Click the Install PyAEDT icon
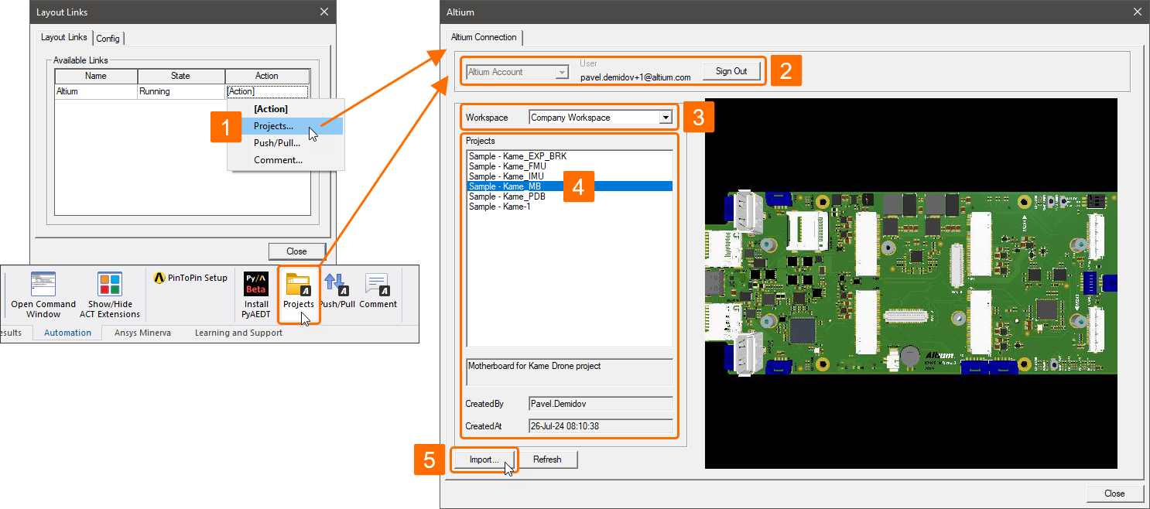Viewport: 1150px width, 509px height. pyautogui.click(x=256, y=295)
